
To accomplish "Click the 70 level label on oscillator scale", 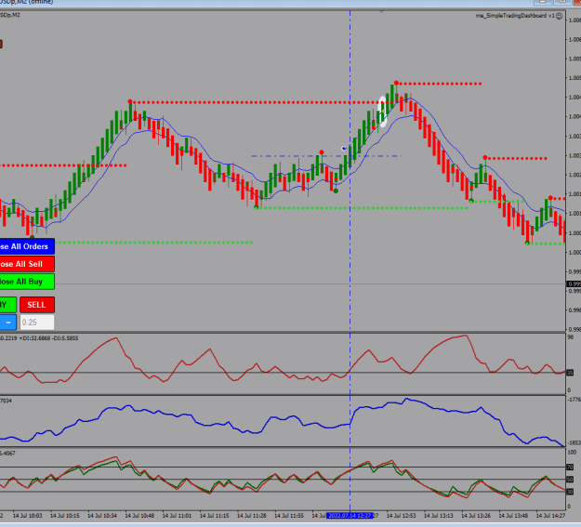I will pos(570,468).
